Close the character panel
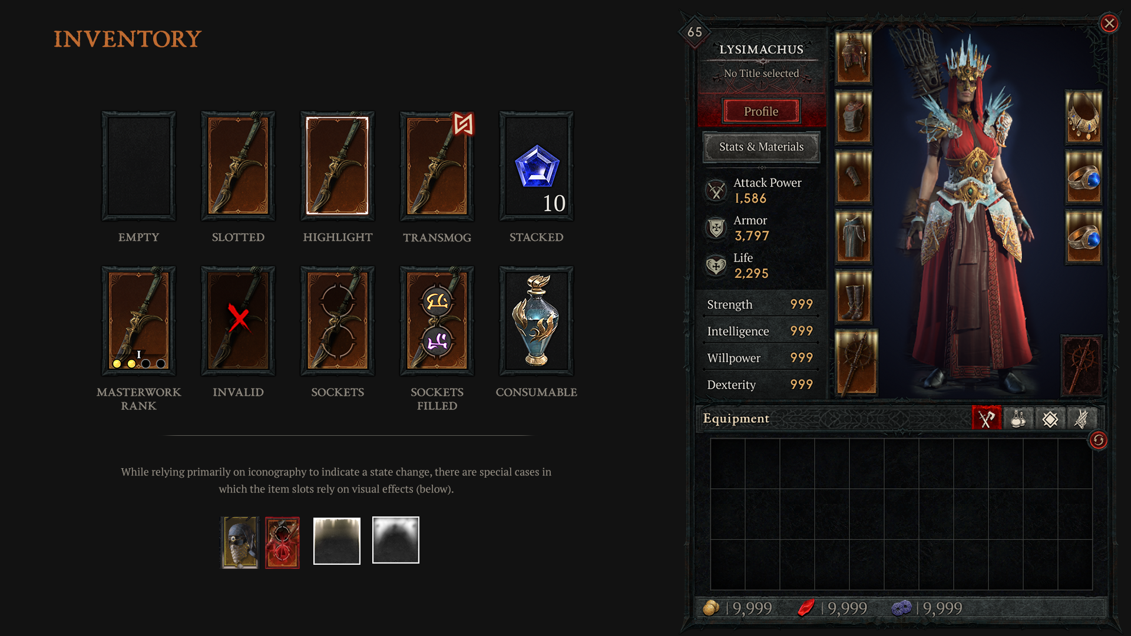1131x636 pixels. (x=1109, y=24)
